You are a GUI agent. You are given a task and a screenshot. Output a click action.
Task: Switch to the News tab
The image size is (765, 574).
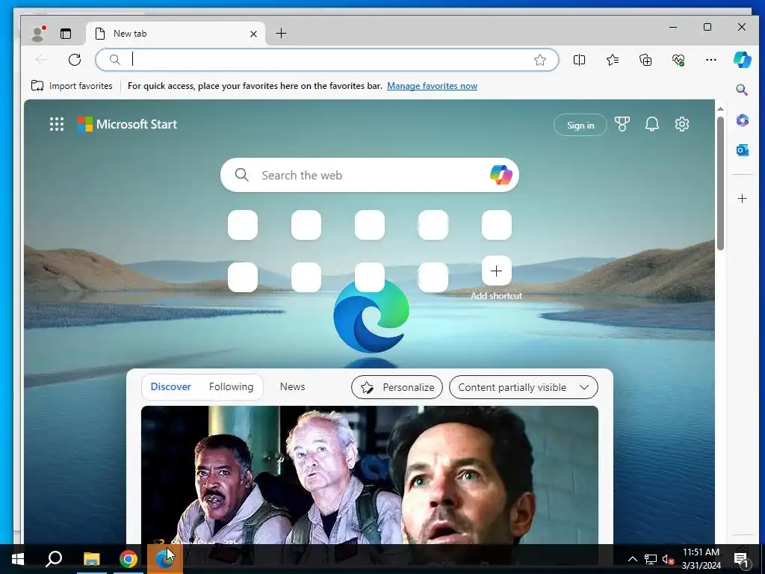point(292,386)
